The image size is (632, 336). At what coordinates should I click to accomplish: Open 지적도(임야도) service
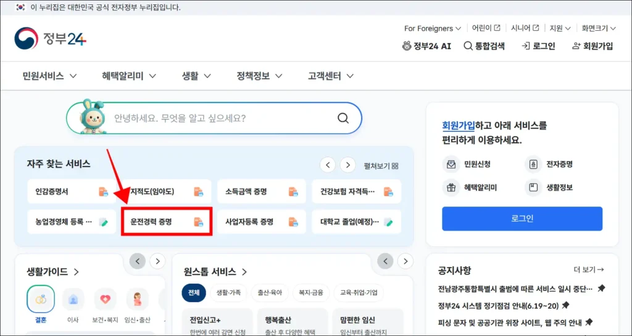coord(167,192)
